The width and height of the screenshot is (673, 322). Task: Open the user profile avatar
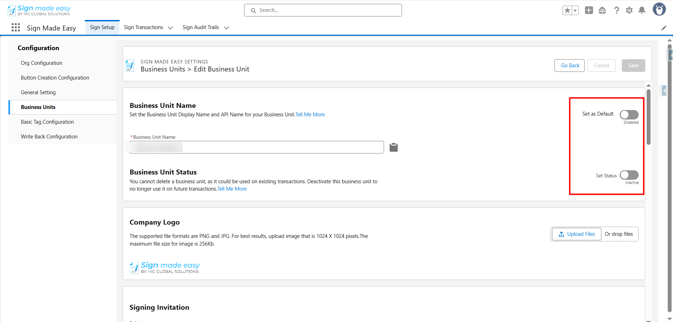pyautogui.click(x=659, y=10)
